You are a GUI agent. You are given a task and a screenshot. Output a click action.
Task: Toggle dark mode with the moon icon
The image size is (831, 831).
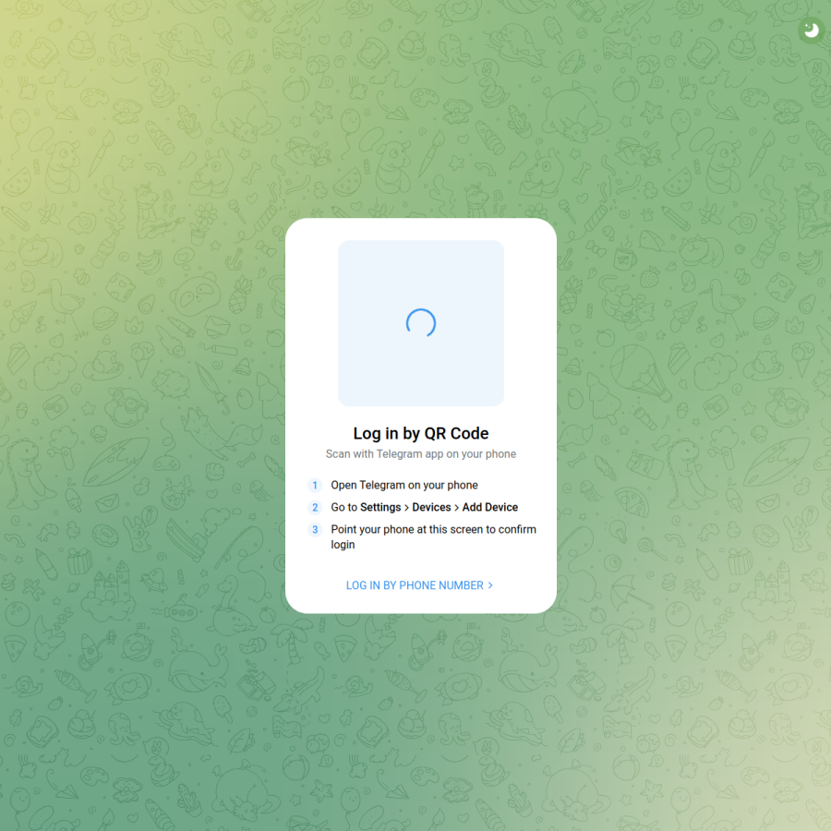coord(812,30)
